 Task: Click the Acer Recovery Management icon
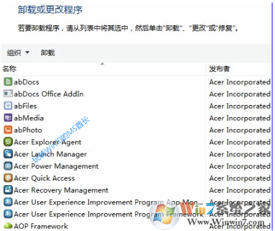click(x=8, y=190)
